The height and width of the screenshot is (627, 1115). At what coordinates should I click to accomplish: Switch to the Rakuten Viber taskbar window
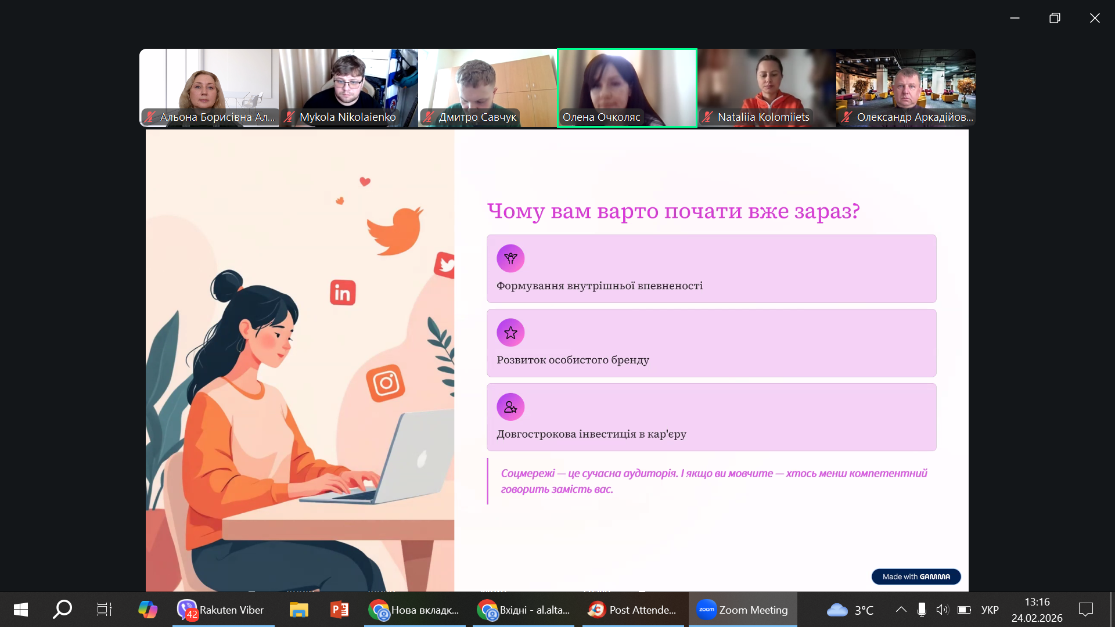click(223, 610)
